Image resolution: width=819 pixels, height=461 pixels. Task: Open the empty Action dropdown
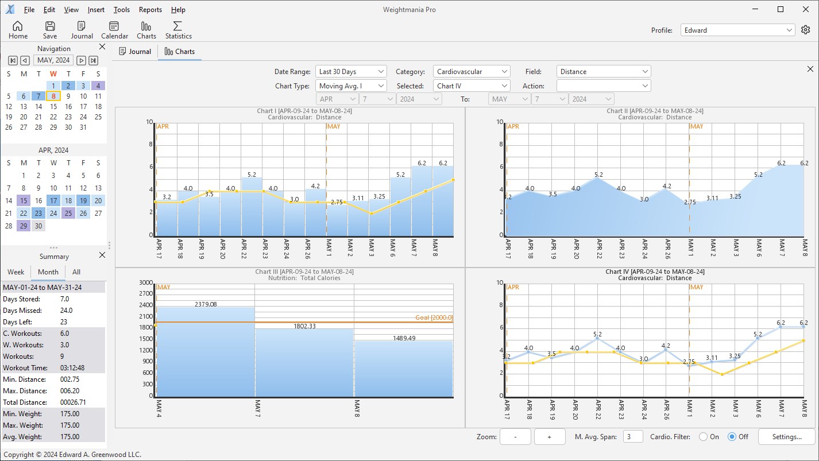pos(604,86)
